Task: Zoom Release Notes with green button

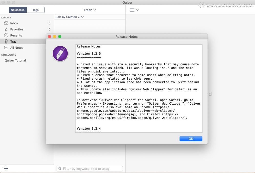Action: click(x=60, y=37)
